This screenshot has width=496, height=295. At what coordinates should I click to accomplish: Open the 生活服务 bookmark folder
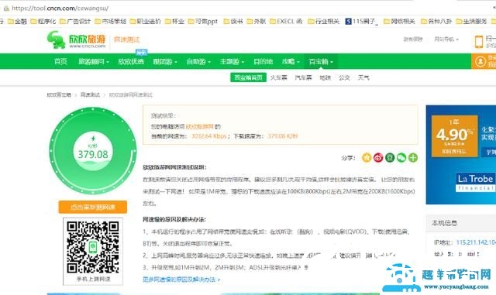471,22
